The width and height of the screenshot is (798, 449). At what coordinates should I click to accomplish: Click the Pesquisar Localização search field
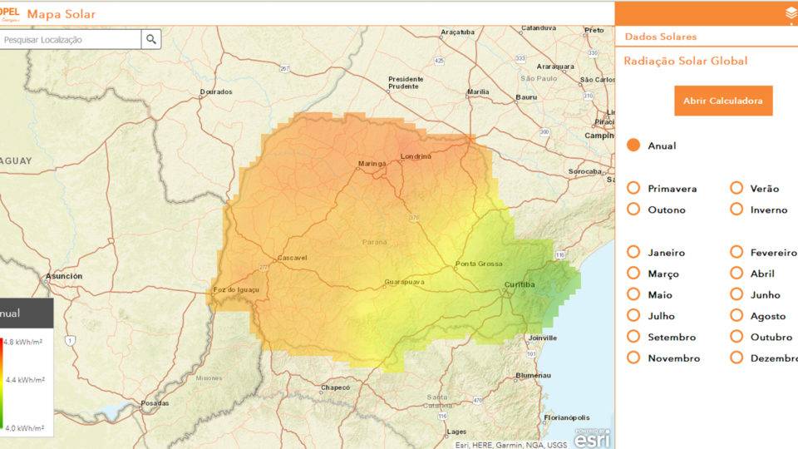coord(70,39)
